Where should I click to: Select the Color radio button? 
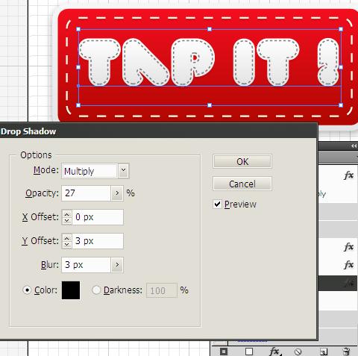click(x=27, y=290)
